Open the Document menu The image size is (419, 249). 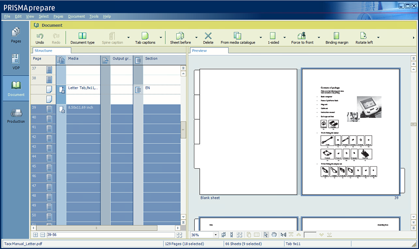77,16
